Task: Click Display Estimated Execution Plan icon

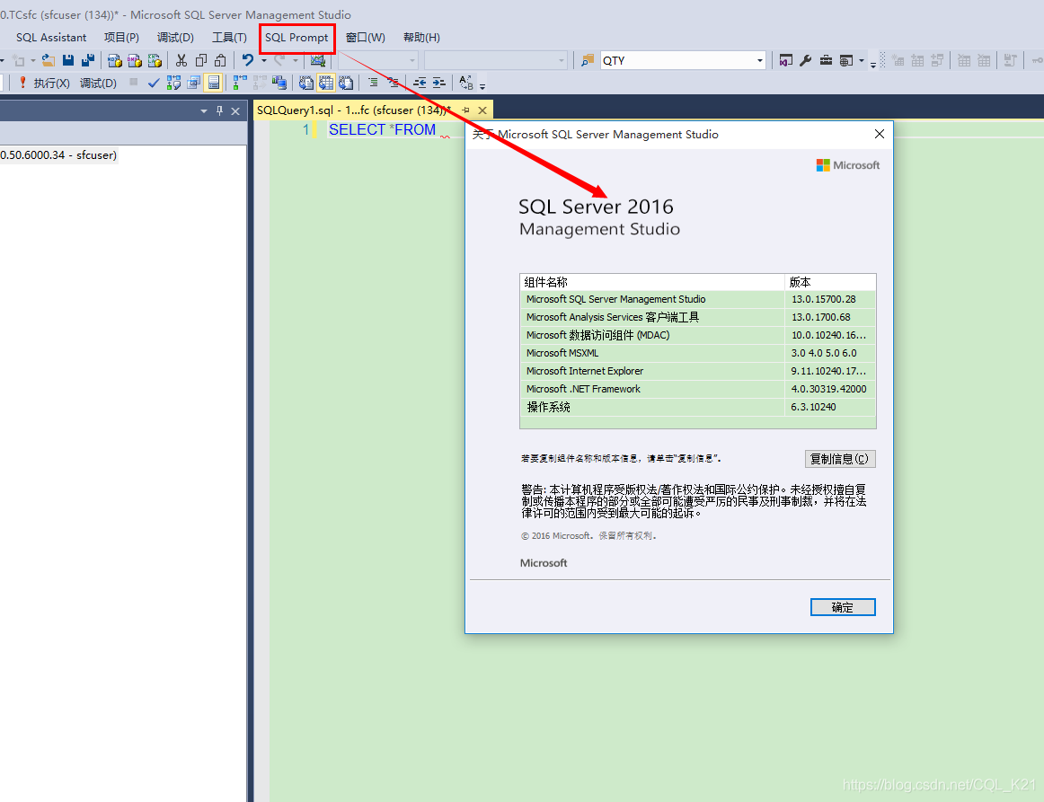Action: (173, 83)
